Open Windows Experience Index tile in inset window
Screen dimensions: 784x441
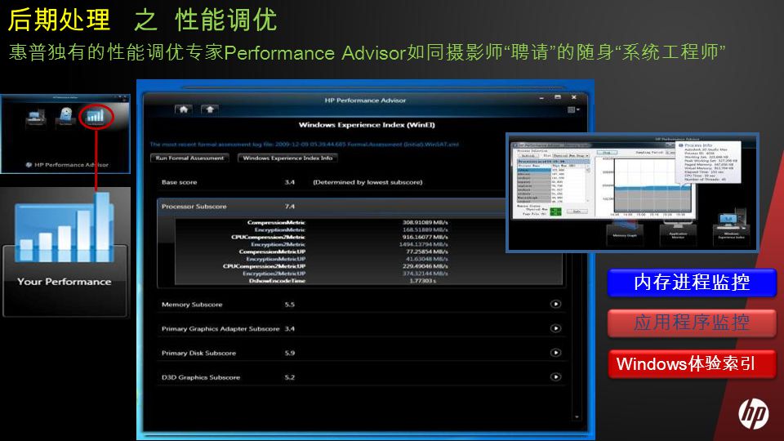(x=730, y=226)
